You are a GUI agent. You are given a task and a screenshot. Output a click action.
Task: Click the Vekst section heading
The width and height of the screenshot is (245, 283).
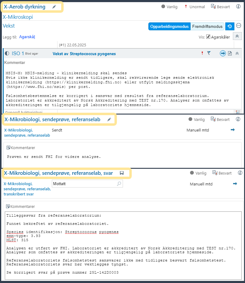9,26
